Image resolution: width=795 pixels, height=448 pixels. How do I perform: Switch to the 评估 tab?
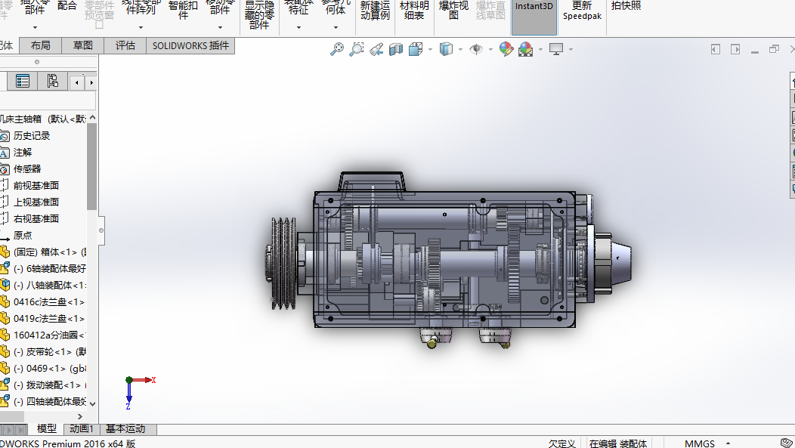coord(125,45)
